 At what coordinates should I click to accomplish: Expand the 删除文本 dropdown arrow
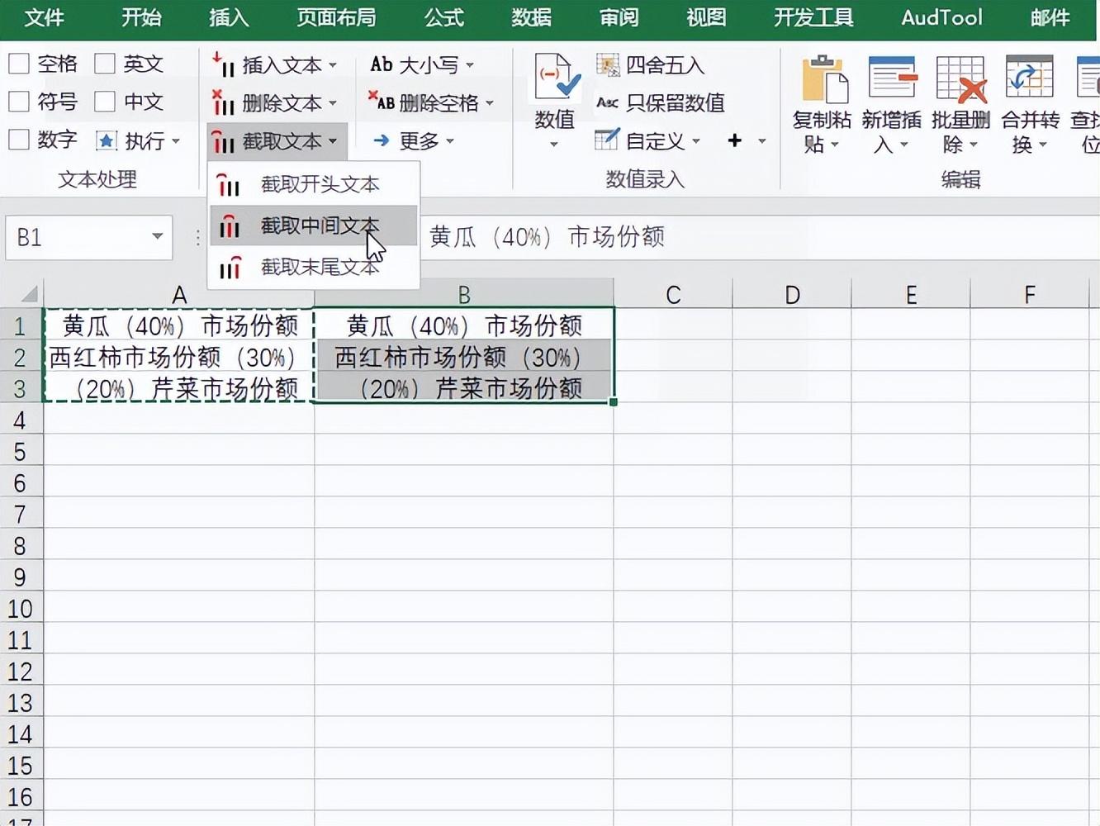[333, 103]
